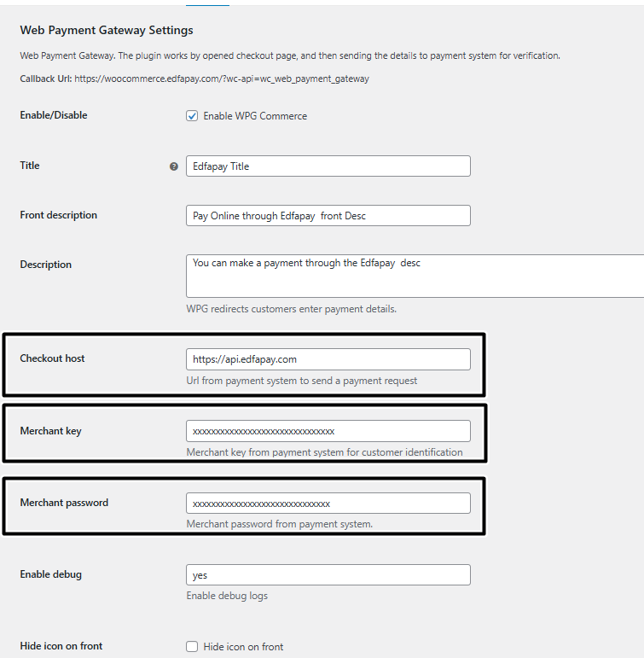Click the Checkout host label
The width and height of the screenshot is (644, 658).
tap(52, 358)
